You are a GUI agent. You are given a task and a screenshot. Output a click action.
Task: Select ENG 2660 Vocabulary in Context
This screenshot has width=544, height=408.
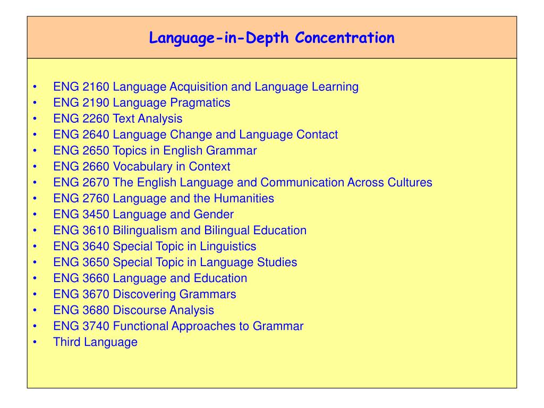(141, 166)
